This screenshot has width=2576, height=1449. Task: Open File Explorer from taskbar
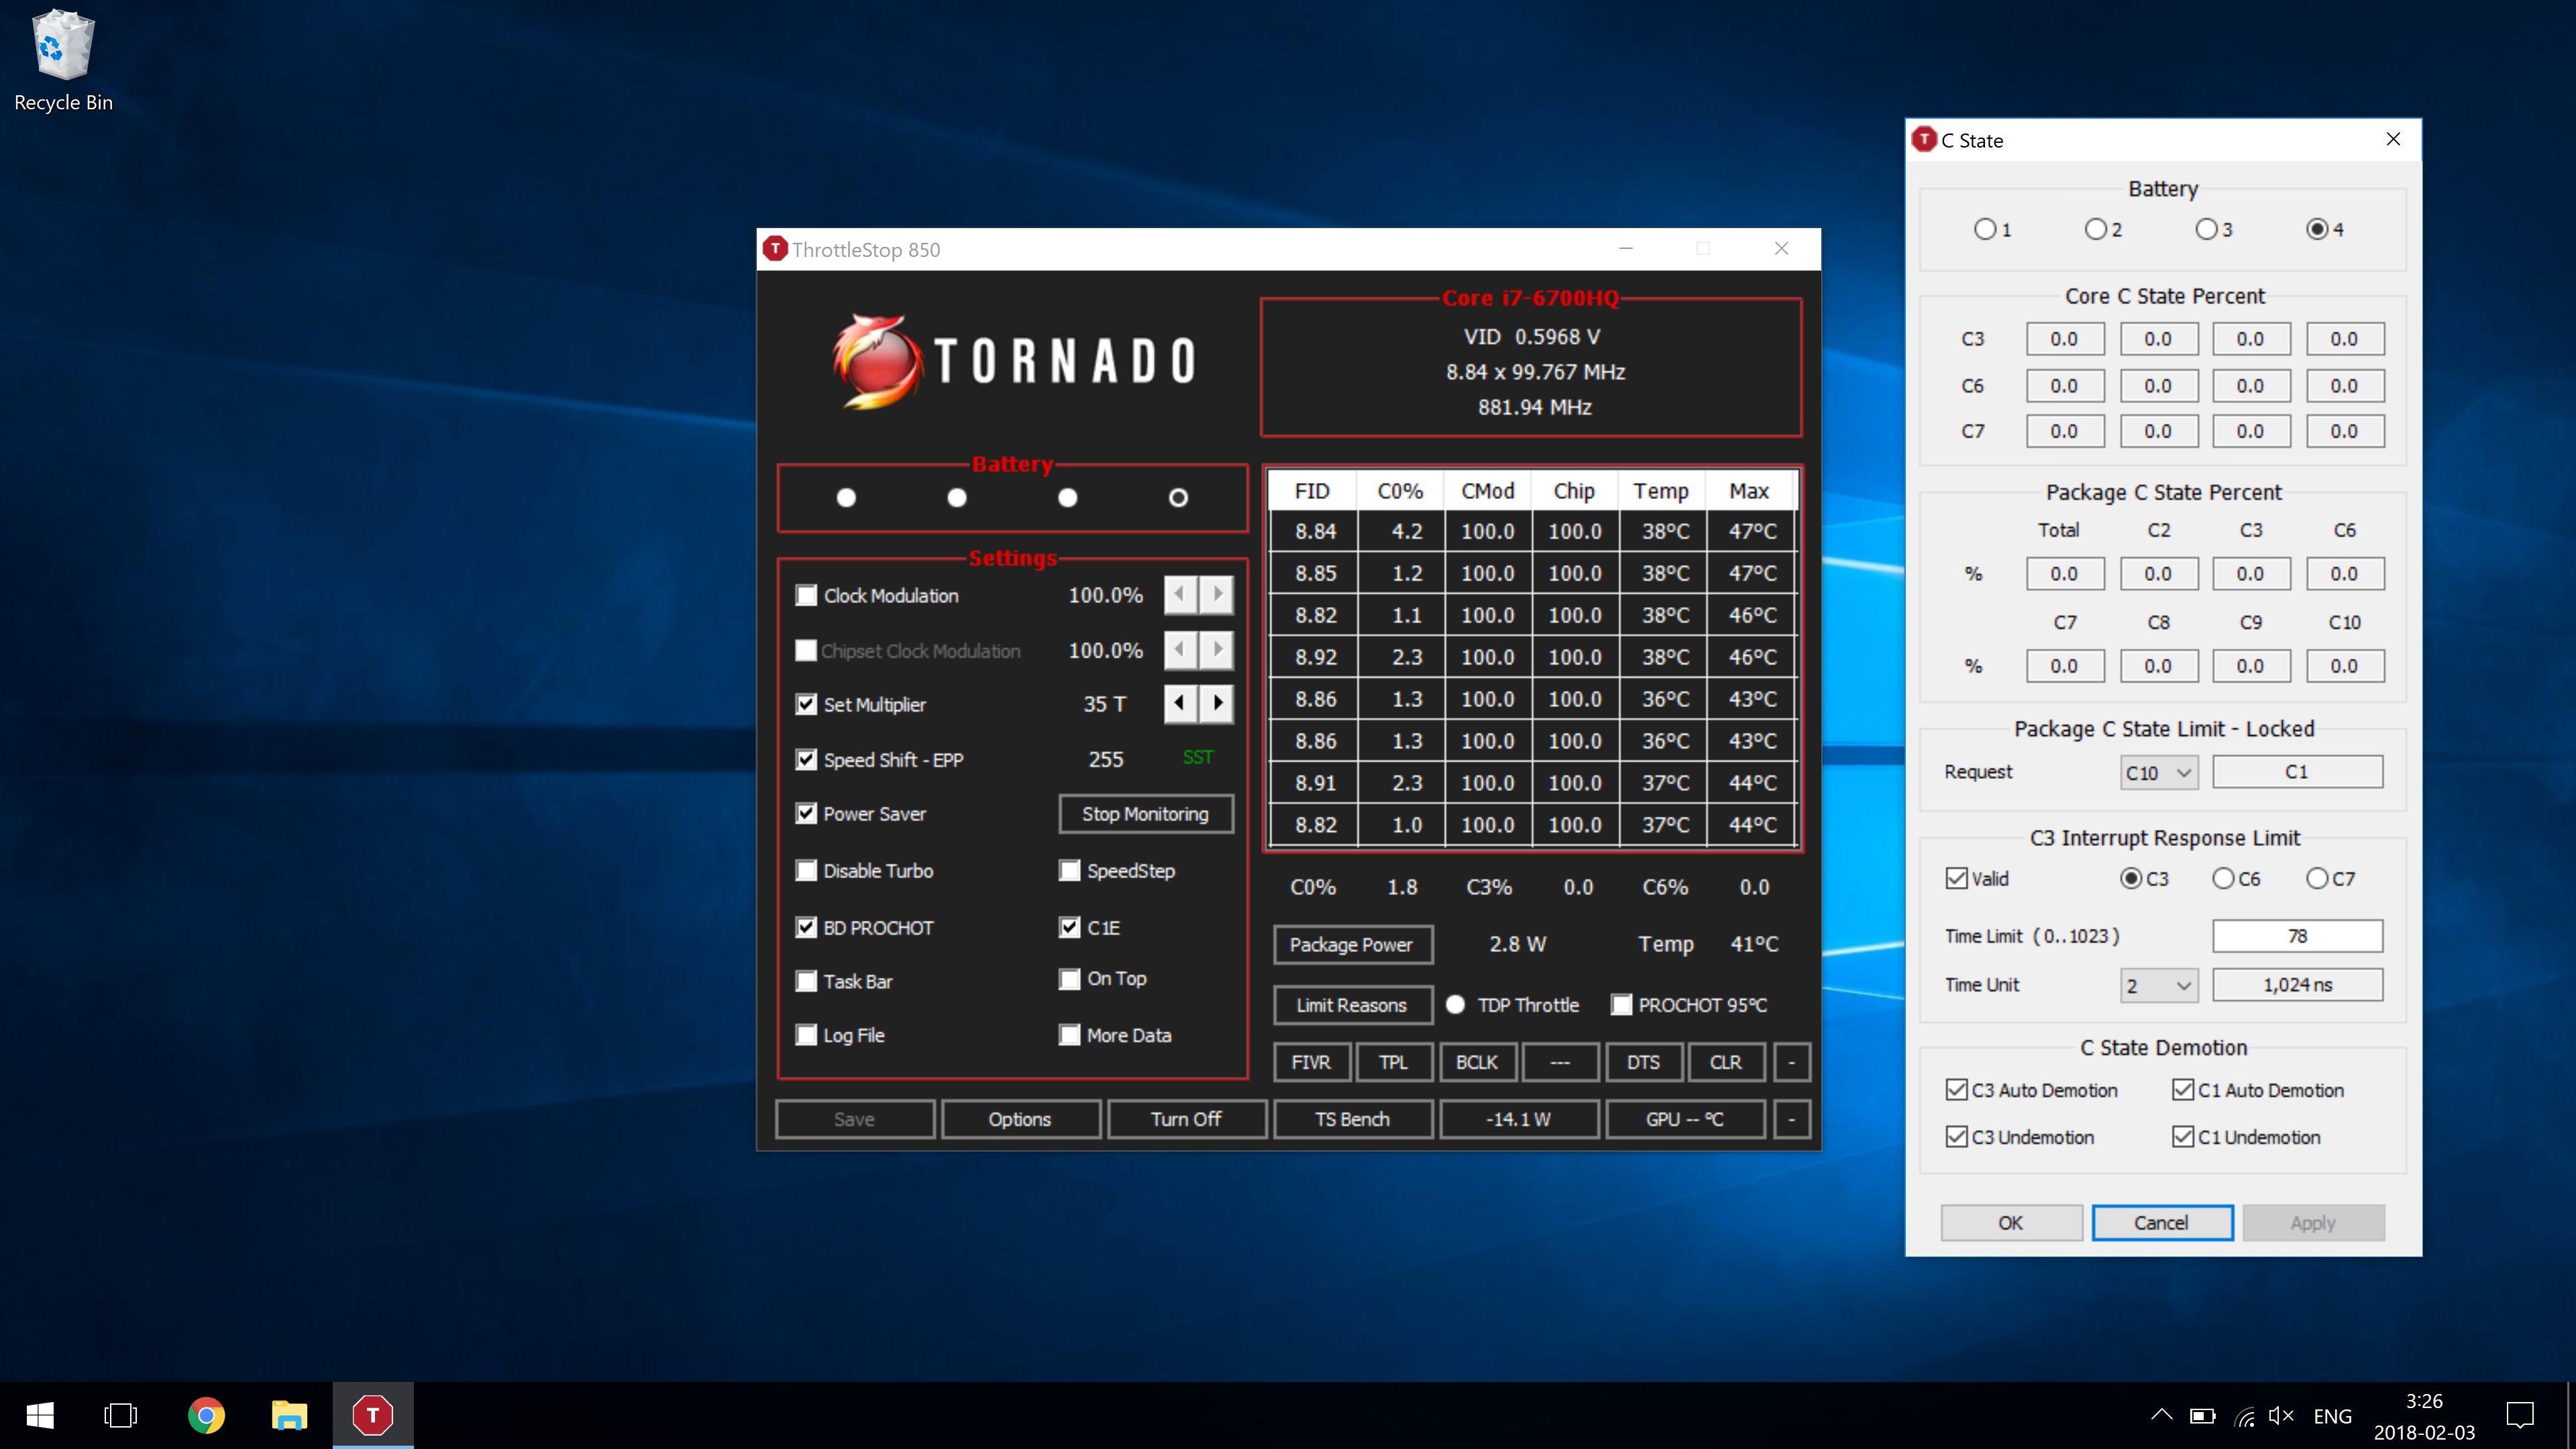coord(289,1415)
